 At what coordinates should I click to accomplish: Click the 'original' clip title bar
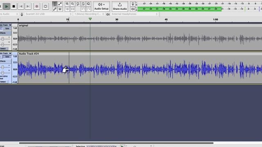pos(140,25)
